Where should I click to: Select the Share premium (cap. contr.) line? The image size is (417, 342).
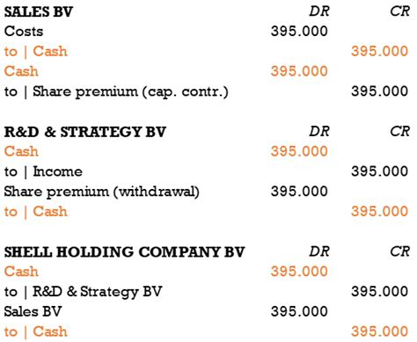[x=116, y=91]
